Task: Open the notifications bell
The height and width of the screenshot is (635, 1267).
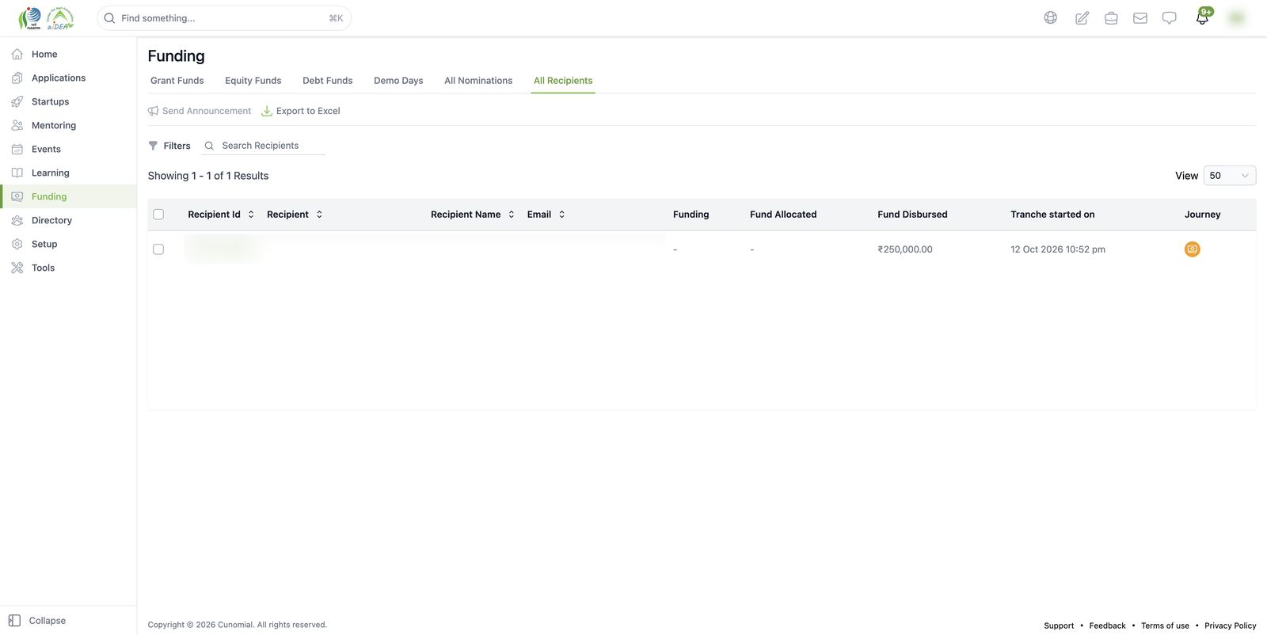Action: pyautogui.click(x=1202, y=17)
